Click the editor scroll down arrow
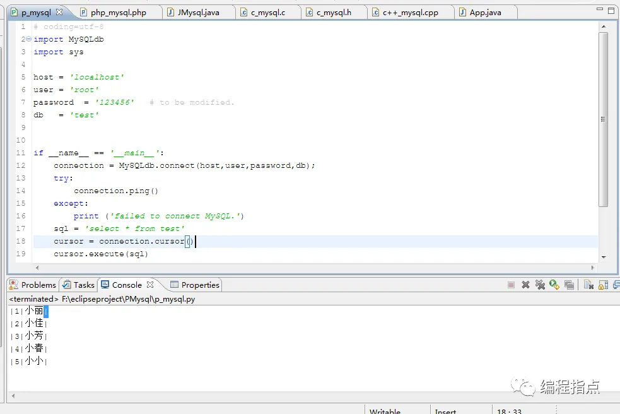This screenshot has height=414, width=620. pyautogui.click(x=604, y=257)
